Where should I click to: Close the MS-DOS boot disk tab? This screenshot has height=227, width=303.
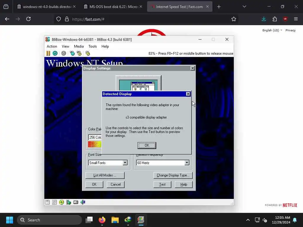tap(141, 7)
